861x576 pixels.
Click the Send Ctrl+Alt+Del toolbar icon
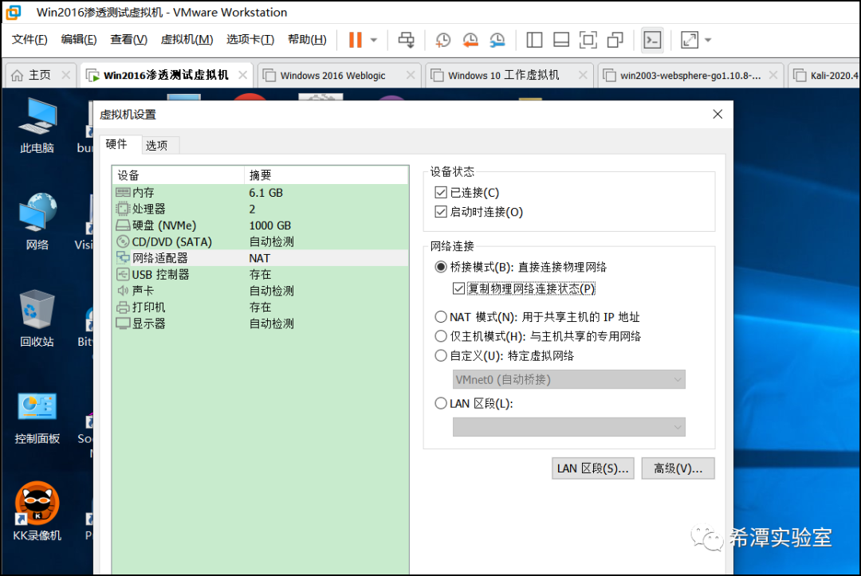(407, 40)
